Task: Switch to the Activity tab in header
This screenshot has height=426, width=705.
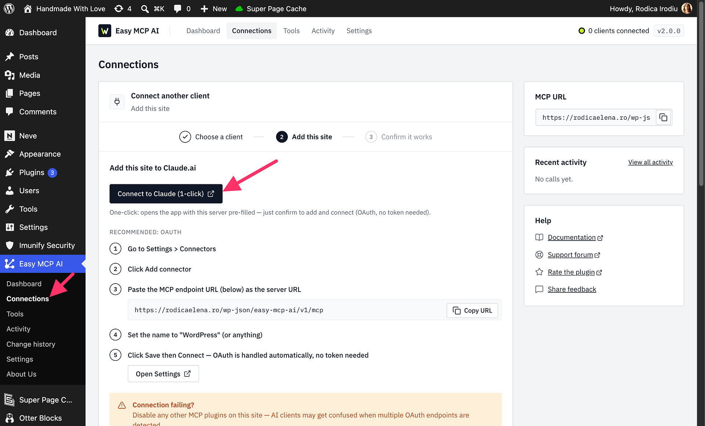Action: point(323,31)
